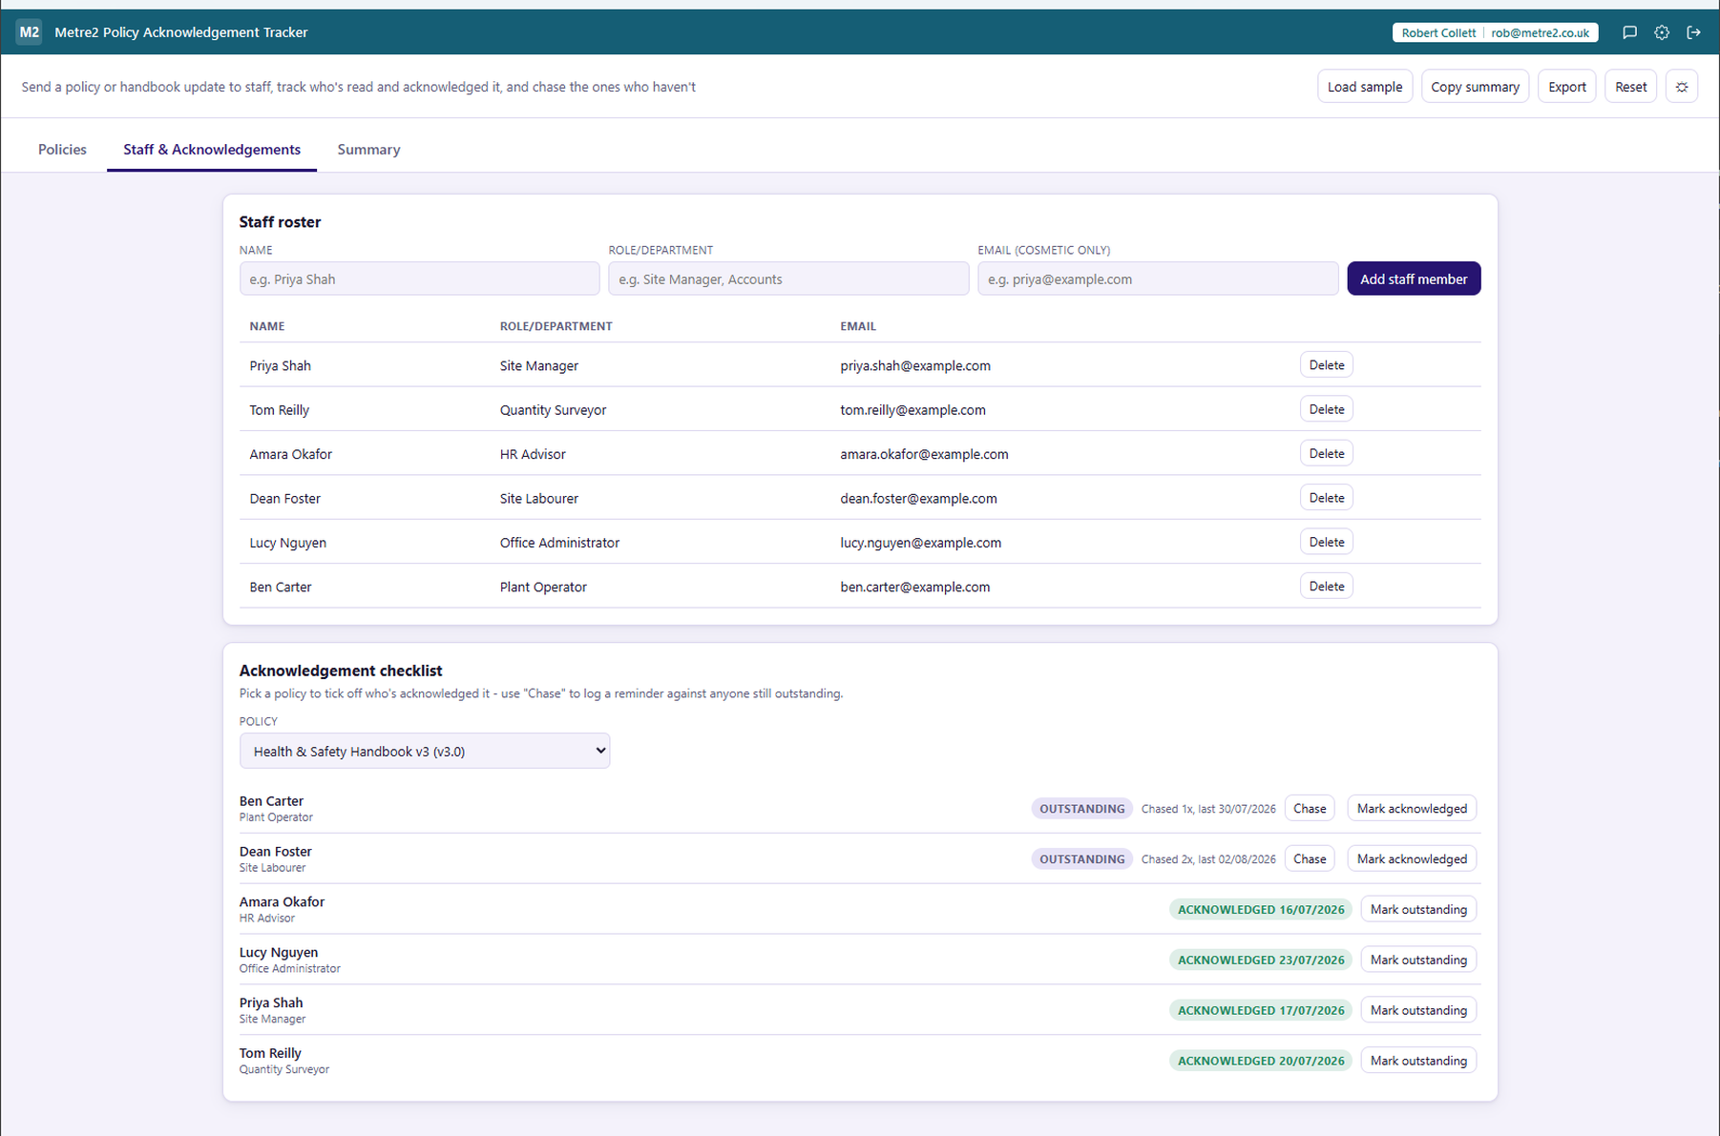1720x1136 pixels.
Task: Switch to the Policies tab
Action: pyautogui.click(x=62, y=149)
